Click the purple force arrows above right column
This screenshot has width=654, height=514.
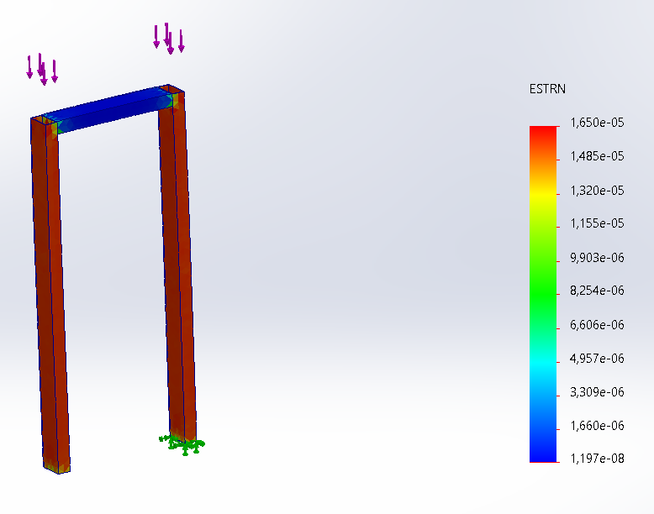(168, 38)
